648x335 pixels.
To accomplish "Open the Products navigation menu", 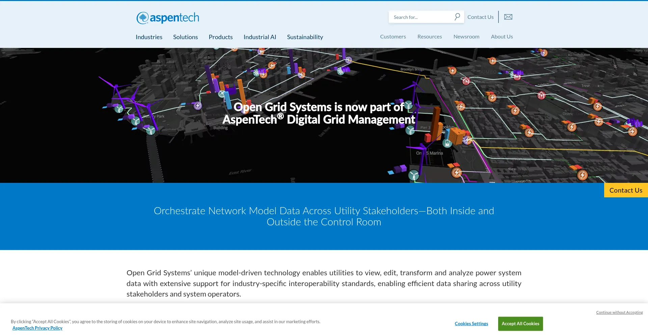I will [220, 37].
